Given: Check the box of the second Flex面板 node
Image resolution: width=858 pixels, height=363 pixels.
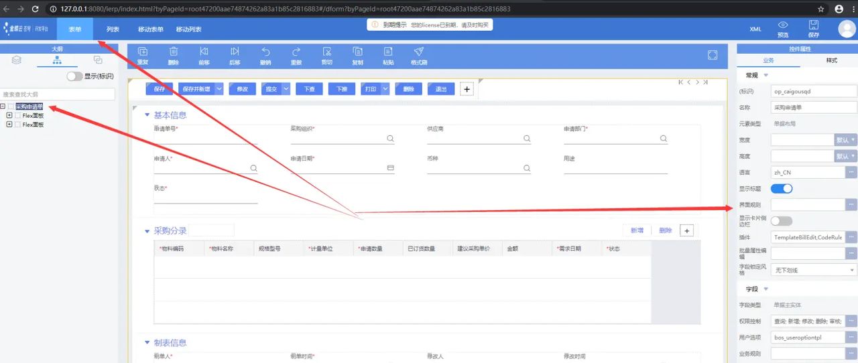Looking at the screenshot, I should coord(18,125).
